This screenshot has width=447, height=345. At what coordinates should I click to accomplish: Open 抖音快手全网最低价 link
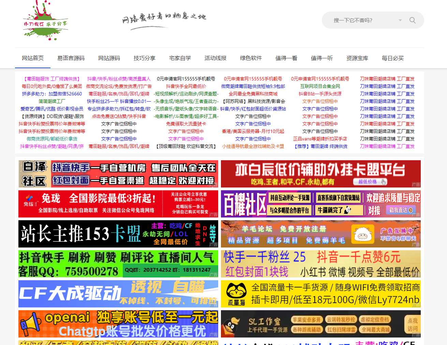coord(186,86)
